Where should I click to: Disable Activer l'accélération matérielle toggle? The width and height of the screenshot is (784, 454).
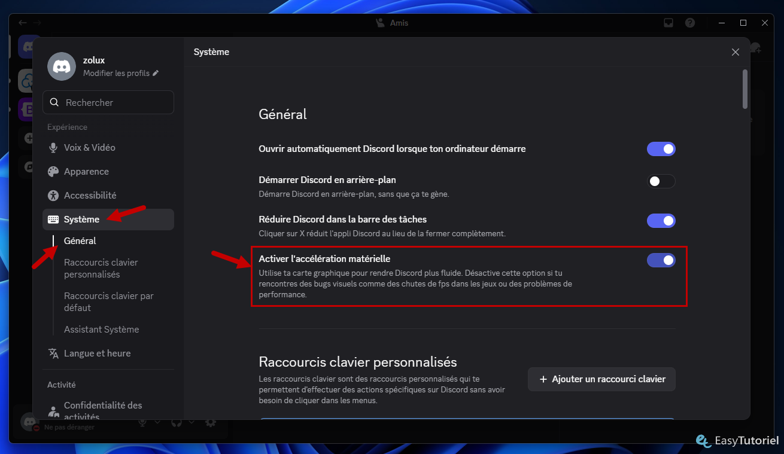[x=661, y=260]
